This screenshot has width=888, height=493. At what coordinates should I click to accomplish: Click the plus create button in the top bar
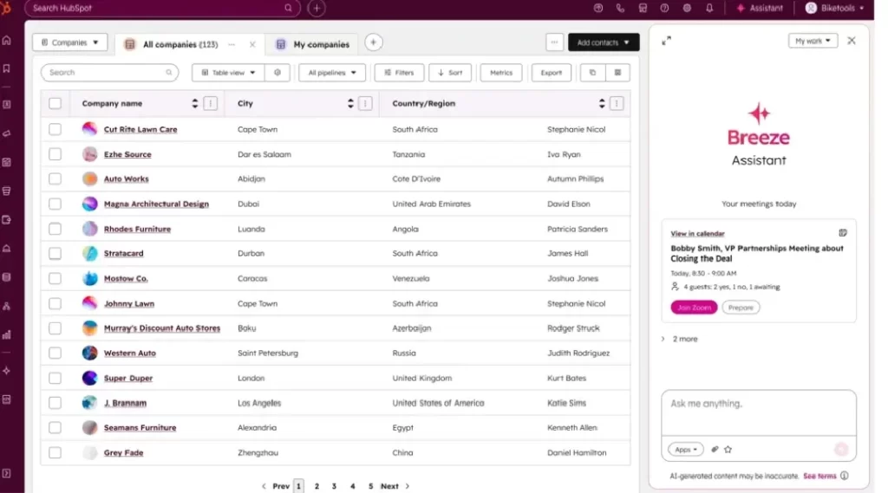click(x=317, y=8)
